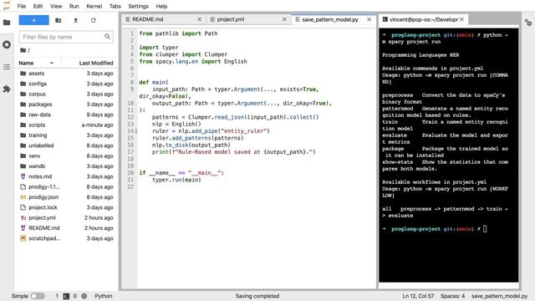Open the property inspector gears icon
This screenshot has height=301, width=535.
click(x=528, y=23)
